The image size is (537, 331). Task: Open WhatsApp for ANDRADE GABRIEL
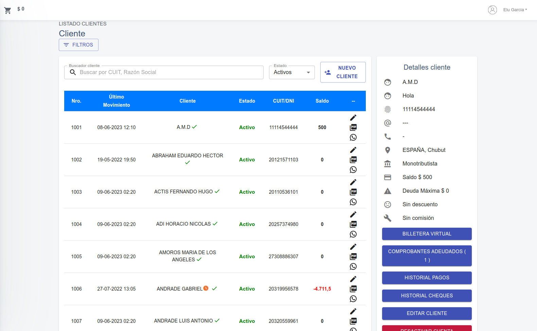tap(353, 299)
